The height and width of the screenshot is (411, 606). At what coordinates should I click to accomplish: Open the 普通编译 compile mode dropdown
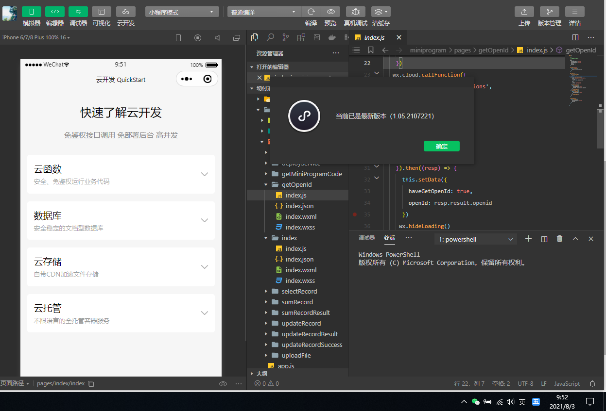[264, 12]
